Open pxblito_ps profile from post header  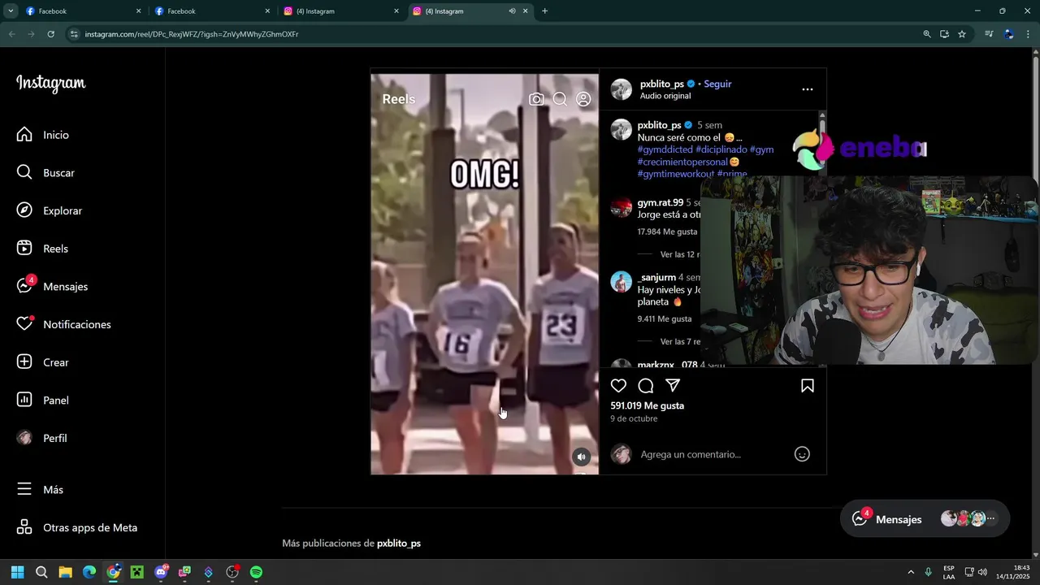[662, 84]
